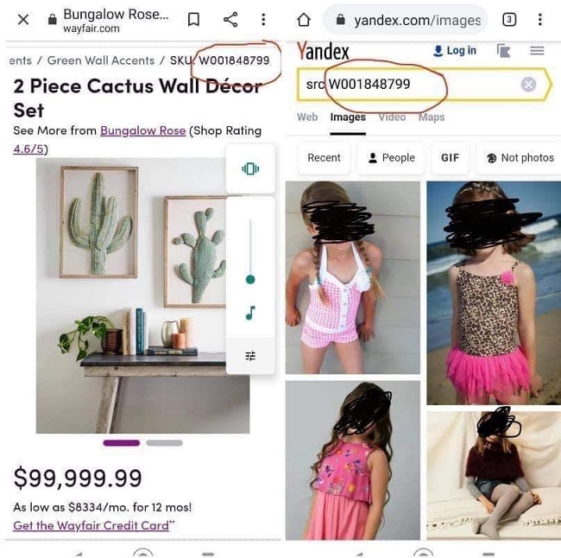Open Green Wall Accents breadcrumb
Screen dimensions: 561x558
pos(101,60)
